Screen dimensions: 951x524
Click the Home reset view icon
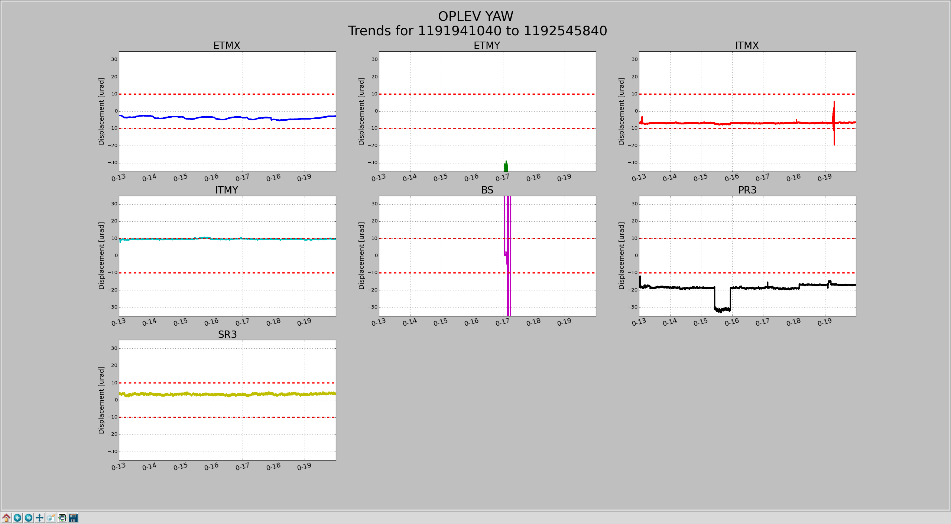[x=6, y=518]
